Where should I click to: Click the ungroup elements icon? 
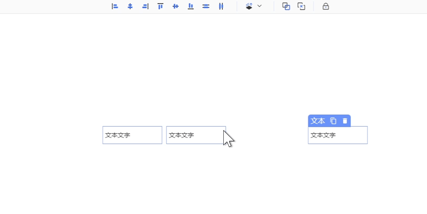(x=301, y=6)
